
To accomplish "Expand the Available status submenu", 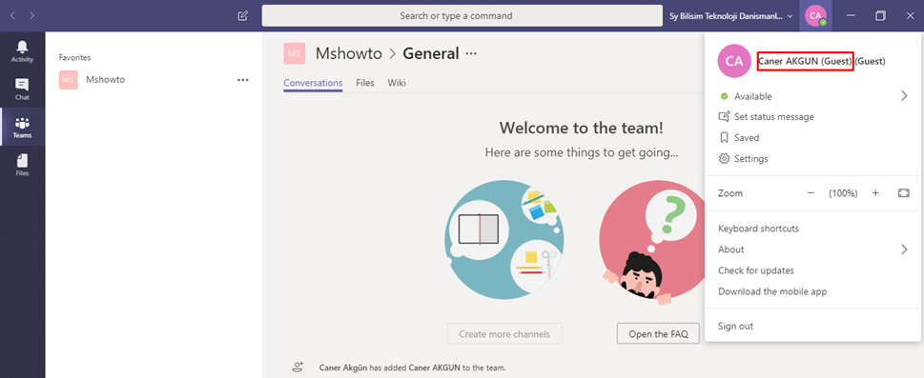I will 904,96.
